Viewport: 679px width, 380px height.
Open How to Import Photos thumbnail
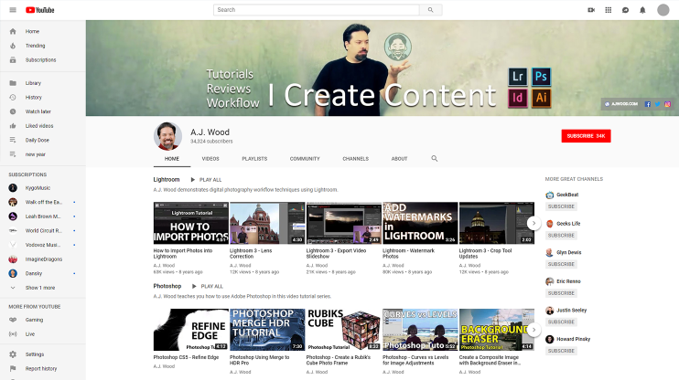[x=191, y=223]
